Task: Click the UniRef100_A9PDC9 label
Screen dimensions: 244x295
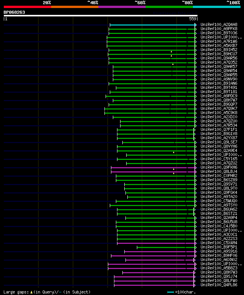Action: coord(219,96)
